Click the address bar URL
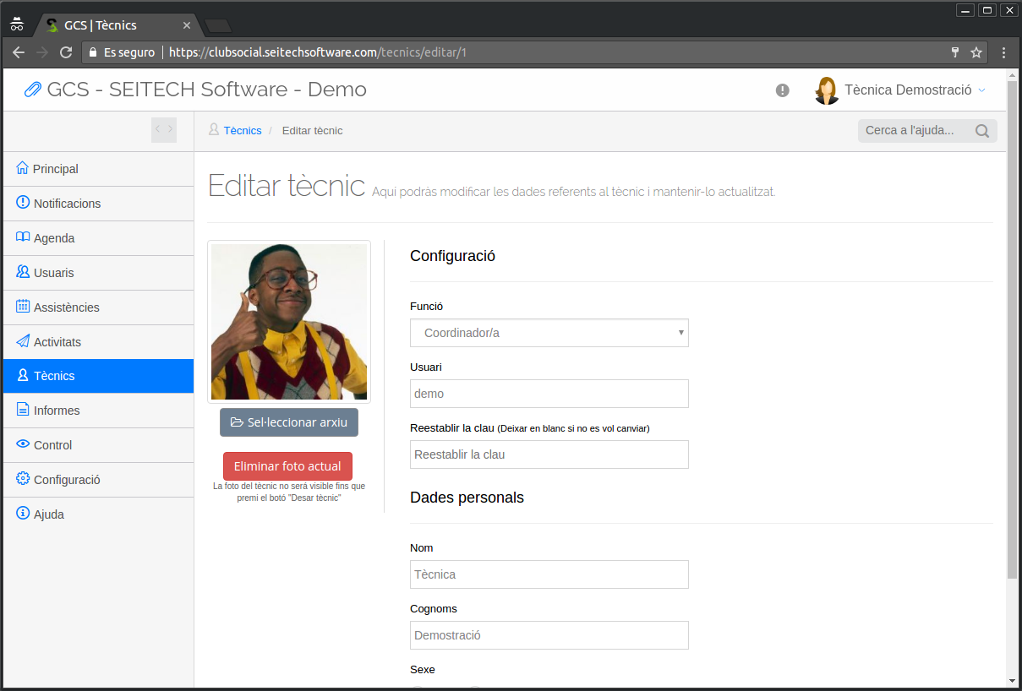The height and width of the screenshot is (691, 1022). coord(318,52)
